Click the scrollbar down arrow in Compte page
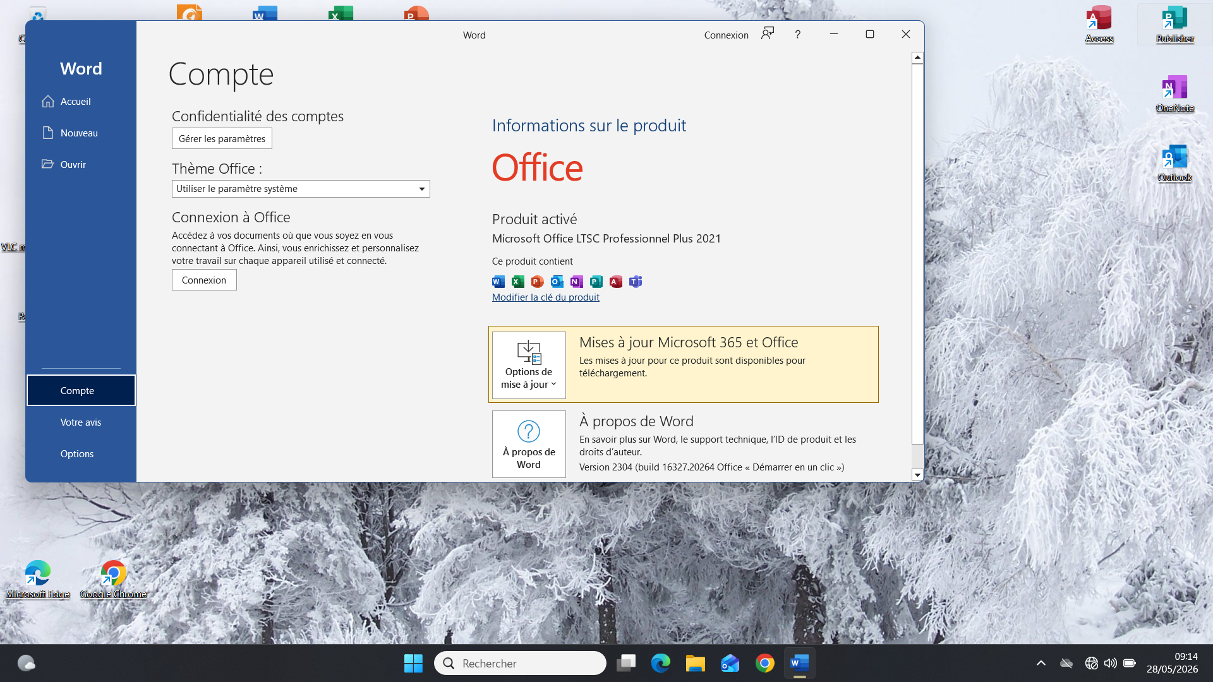 pos(917,474)
